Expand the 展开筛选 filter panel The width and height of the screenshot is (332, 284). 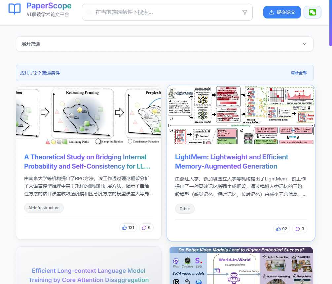[x=31, y=44]
